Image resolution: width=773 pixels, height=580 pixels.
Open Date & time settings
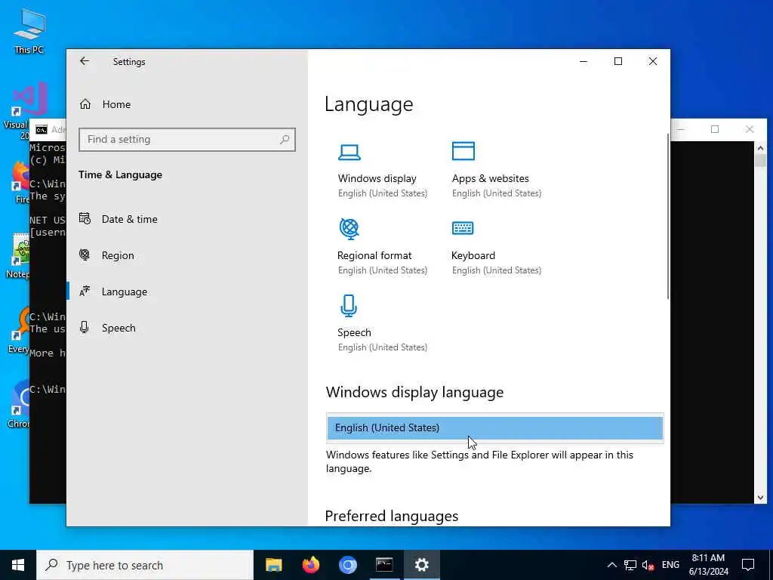pyautogui.click(x=187, y=219)
